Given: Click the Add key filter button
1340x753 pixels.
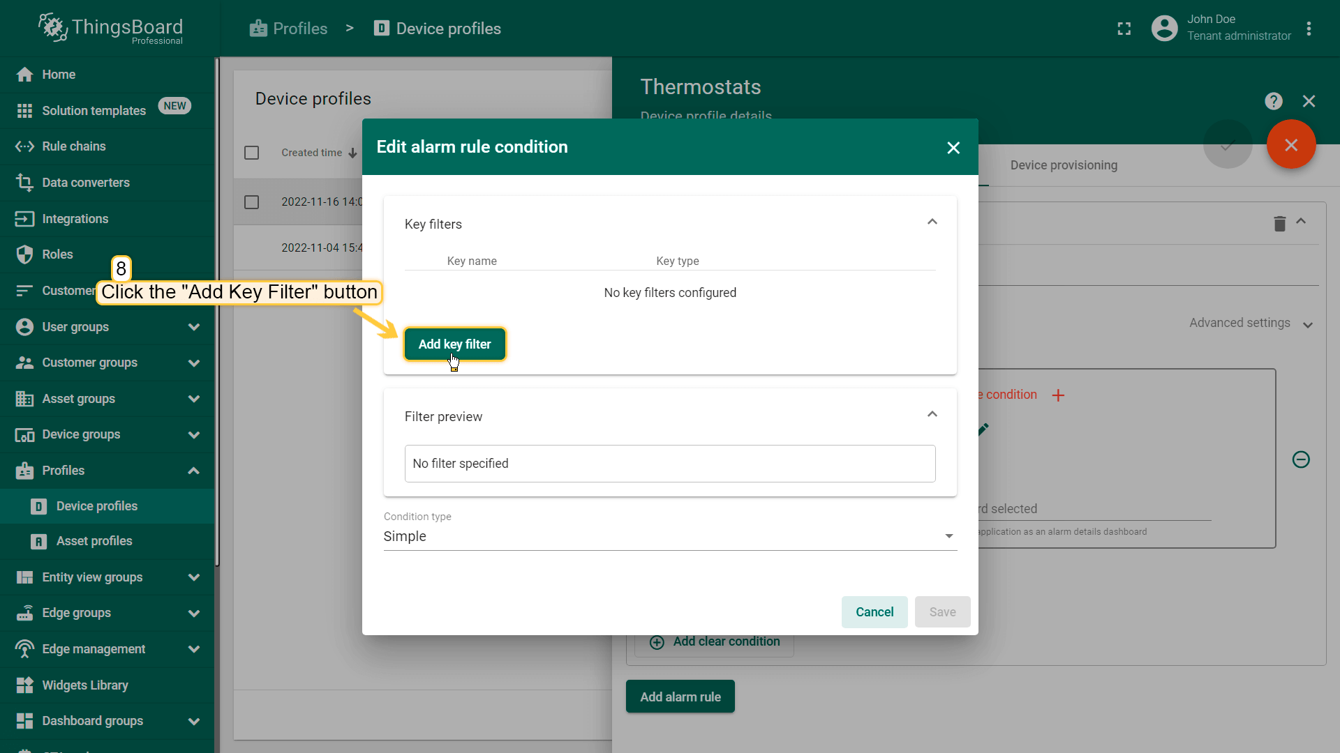Looking at the screenshot, I should (454, 344).
